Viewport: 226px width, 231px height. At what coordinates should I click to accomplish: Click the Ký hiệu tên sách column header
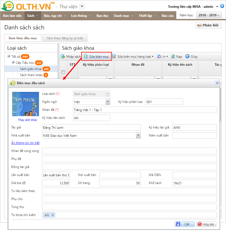[x=180, y=65]
